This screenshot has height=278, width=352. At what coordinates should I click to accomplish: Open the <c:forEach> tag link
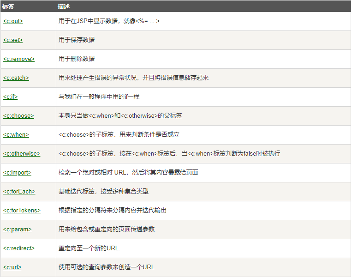(x=19, y=191)
